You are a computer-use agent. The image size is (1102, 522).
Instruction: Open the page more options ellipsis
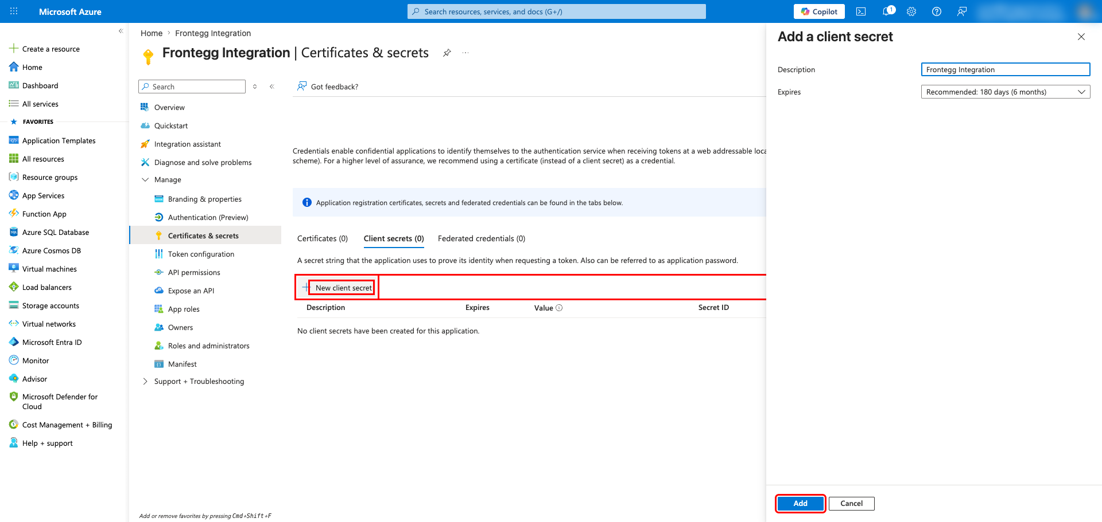click(465, 53)
